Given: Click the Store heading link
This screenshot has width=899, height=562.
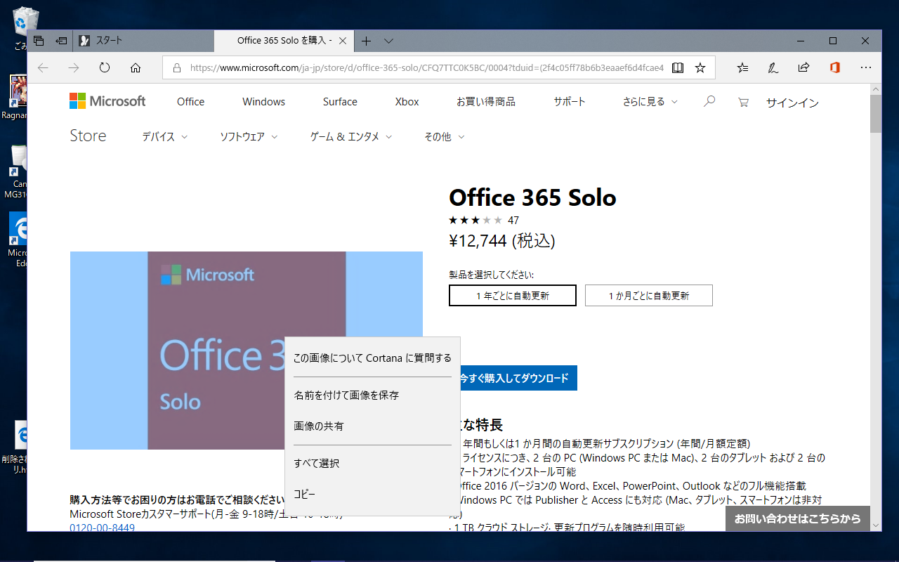Looking at the screenshot, I should (x=88, y=136).
